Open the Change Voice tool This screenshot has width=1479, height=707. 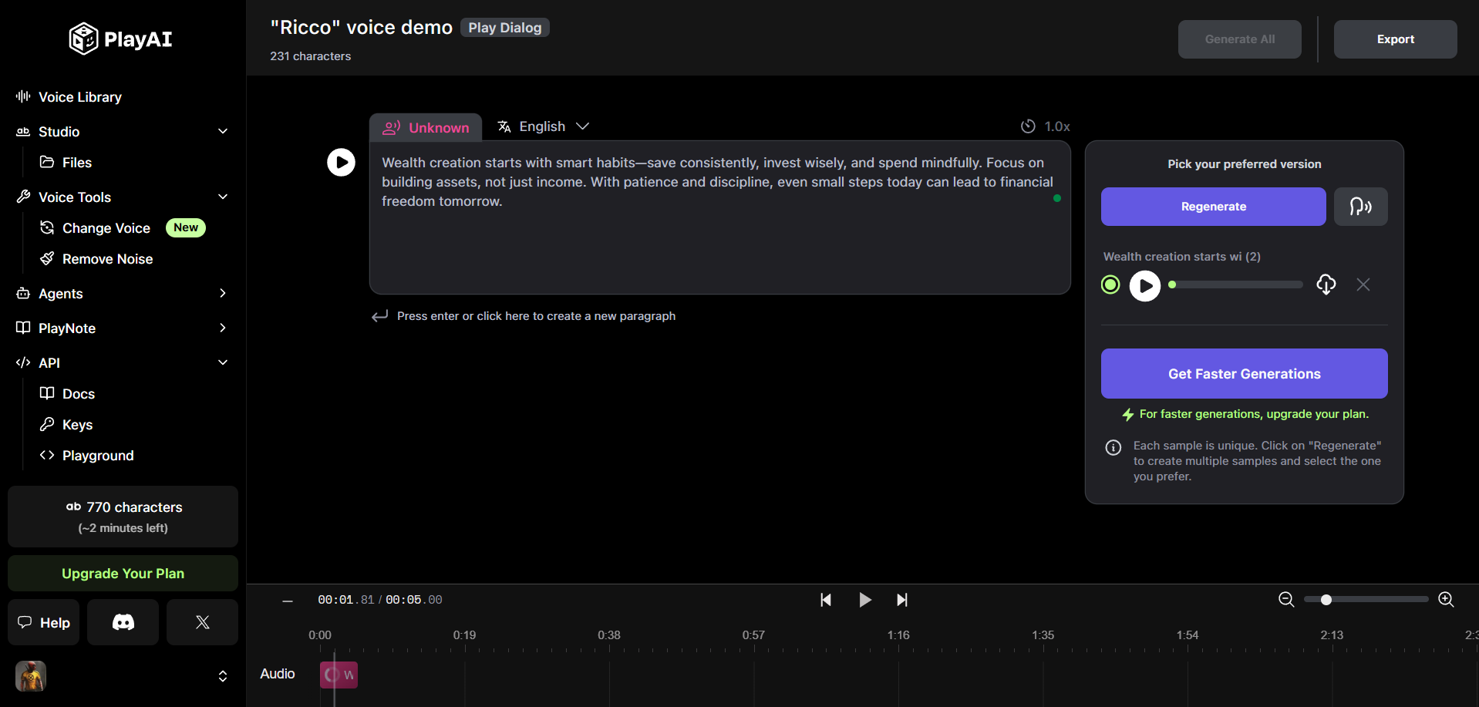[106, 228]
